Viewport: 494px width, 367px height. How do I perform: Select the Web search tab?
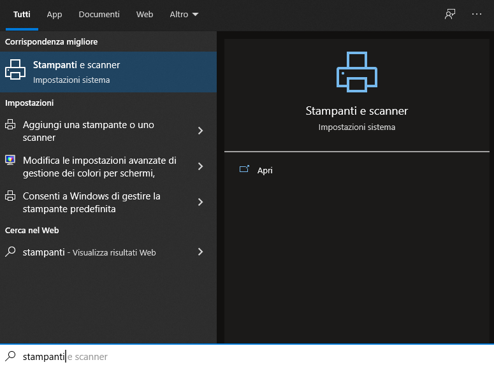click(144, 15)
